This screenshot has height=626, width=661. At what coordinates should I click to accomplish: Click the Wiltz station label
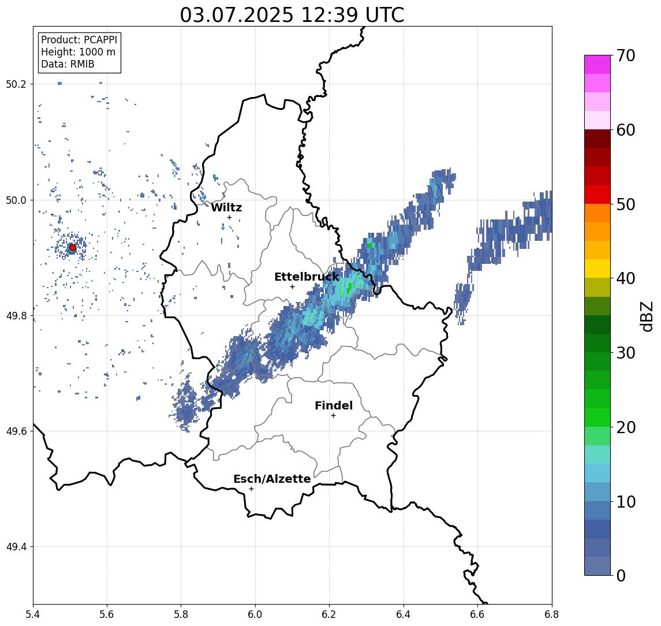click(x=226, y=207)
